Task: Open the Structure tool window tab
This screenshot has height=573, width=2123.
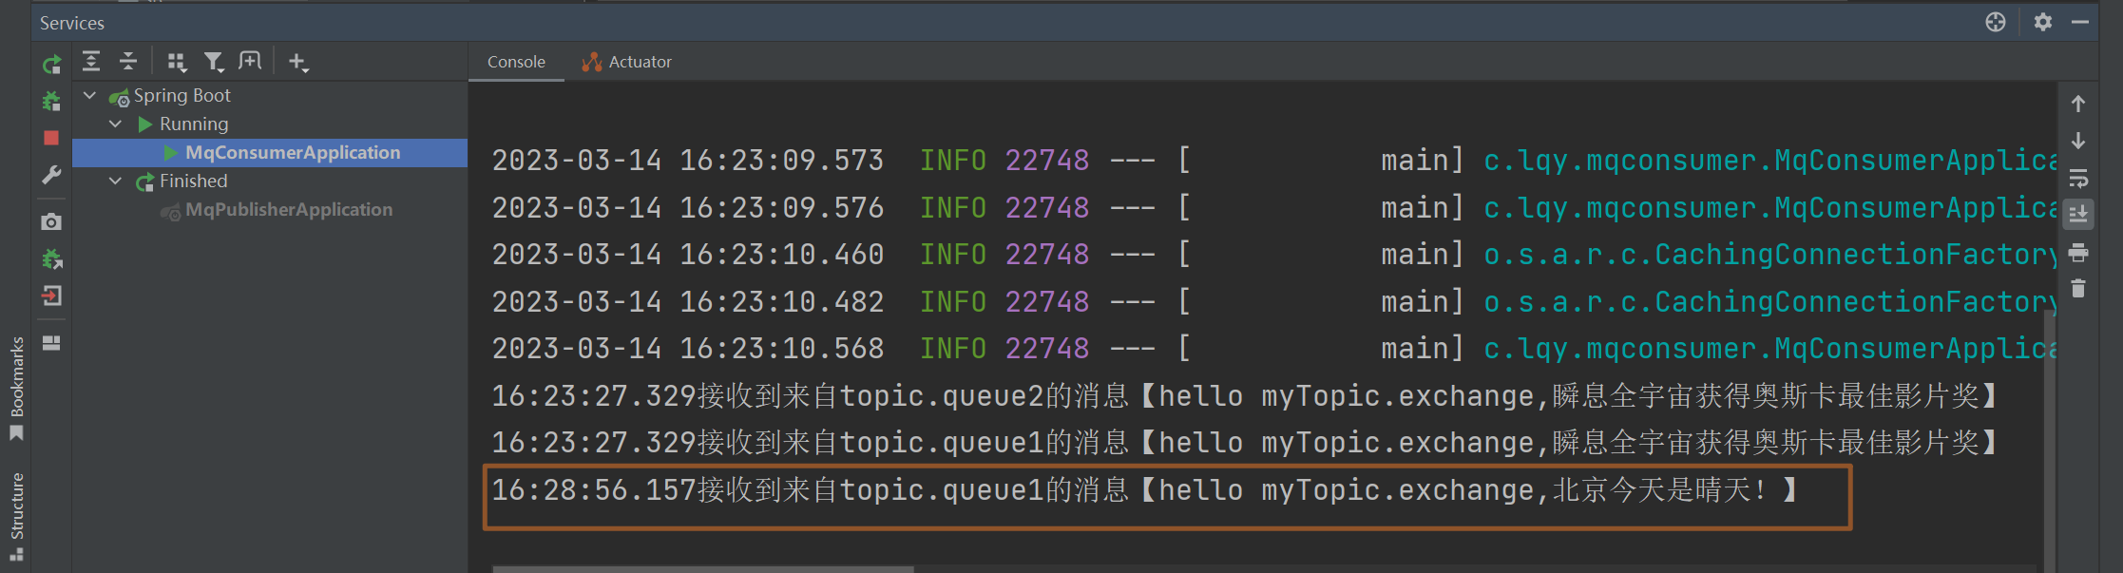Action: 16,517
